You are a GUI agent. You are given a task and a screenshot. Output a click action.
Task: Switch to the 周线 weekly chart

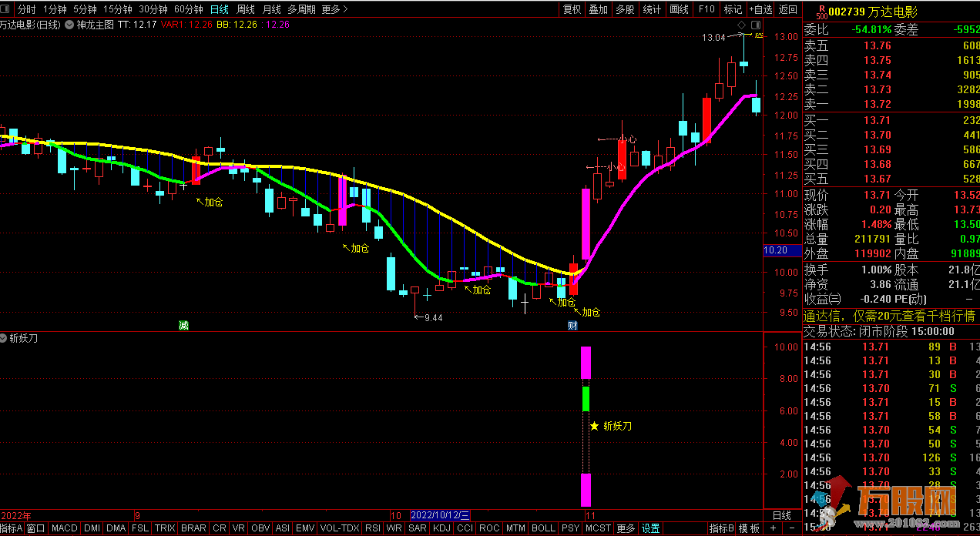click(x=246, y=9)
